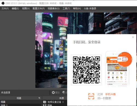The width and height of the screenshot is (137, 106).
Task: Open source 属性 gear button
Action: (x=56, y=93)
